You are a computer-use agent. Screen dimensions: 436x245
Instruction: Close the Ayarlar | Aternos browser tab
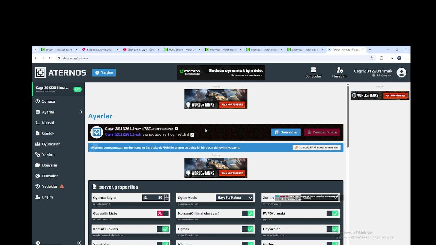point(363,50)
